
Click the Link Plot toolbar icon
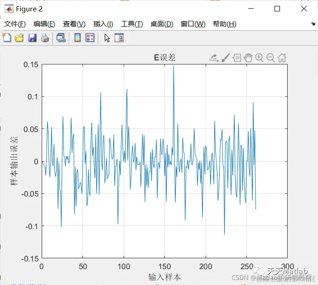click(x=61, y=38)
